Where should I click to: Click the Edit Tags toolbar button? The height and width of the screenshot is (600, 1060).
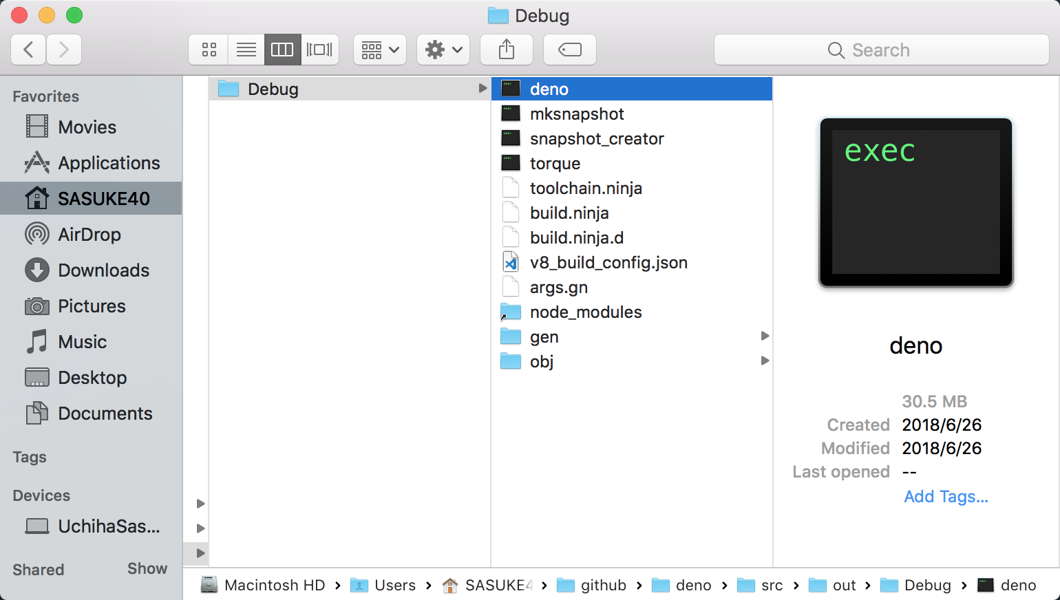click(570, 50)
